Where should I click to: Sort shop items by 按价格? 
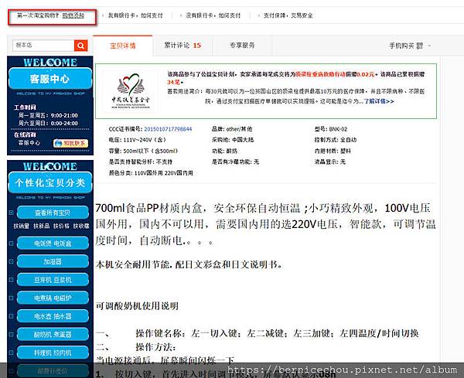61,226
